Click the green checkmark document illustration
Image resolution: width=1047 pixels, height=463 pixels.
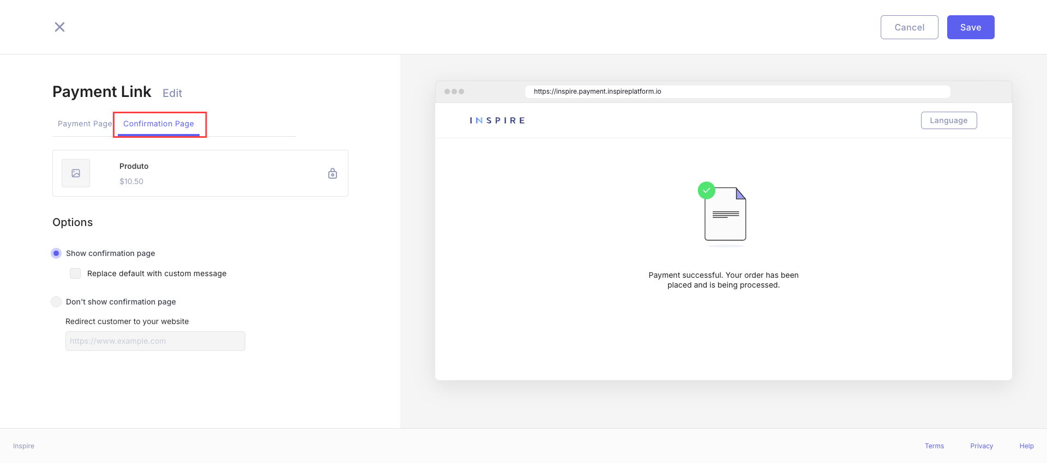coord(723,214)
